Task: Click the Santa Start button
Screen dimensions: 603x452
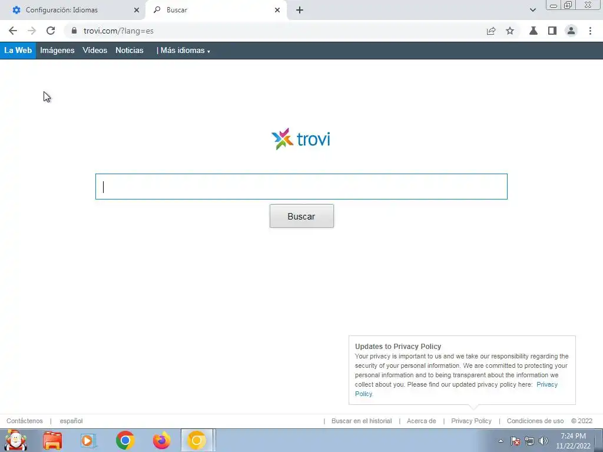Action: 15,440
